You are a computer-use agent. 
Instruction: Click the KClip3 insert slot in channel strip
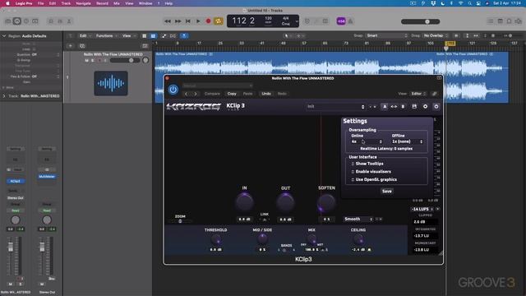pyautogui.click(x=15, y=181)
